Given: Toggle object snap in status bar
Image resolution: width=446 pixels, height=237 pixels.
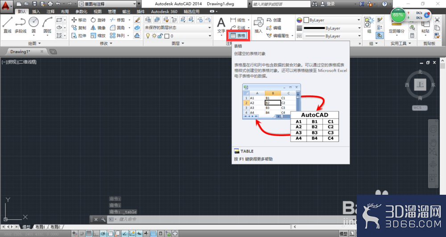Looking at the screenshot, I should (110, 233).
